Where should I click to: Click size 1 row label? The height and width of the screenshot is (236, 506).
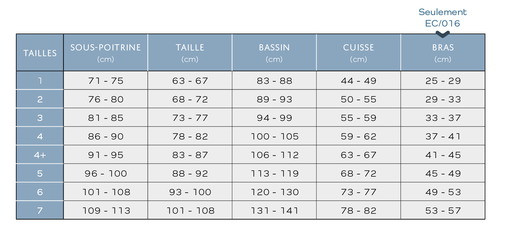[x=40, y=81]
